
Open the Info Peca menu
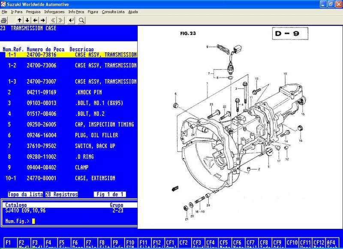tap(76, 12)
